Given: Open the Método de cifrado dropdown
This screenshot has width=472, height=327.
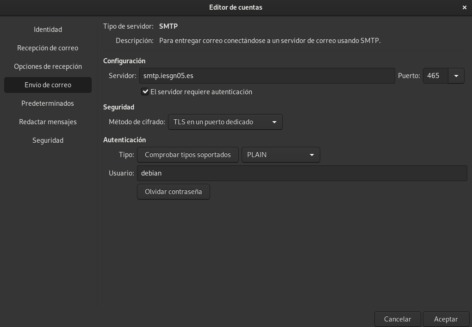Looking at the screenshot, I should pyautogui.click(x=225, y=122).
